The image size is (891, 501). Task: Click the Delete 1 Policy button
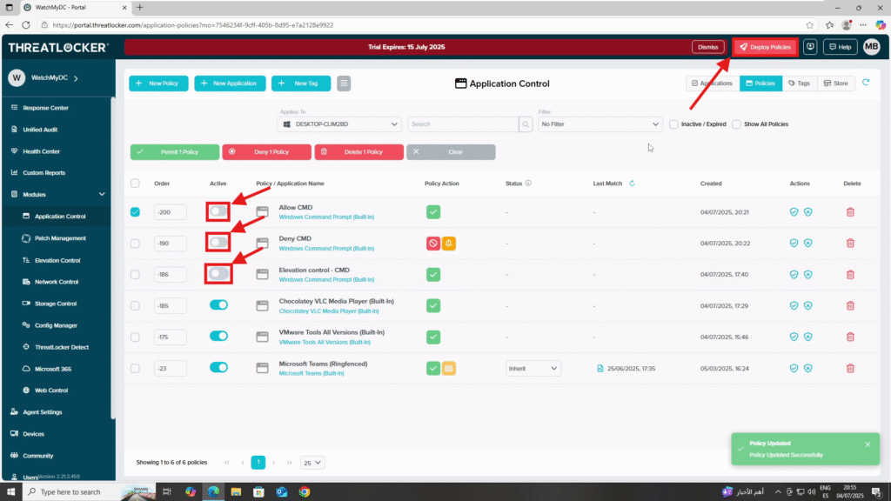(x=358, y=151)
